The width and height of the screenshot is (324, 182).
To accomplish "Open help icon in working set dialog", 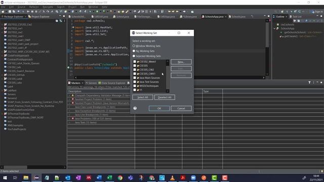I will coord(135,108).
